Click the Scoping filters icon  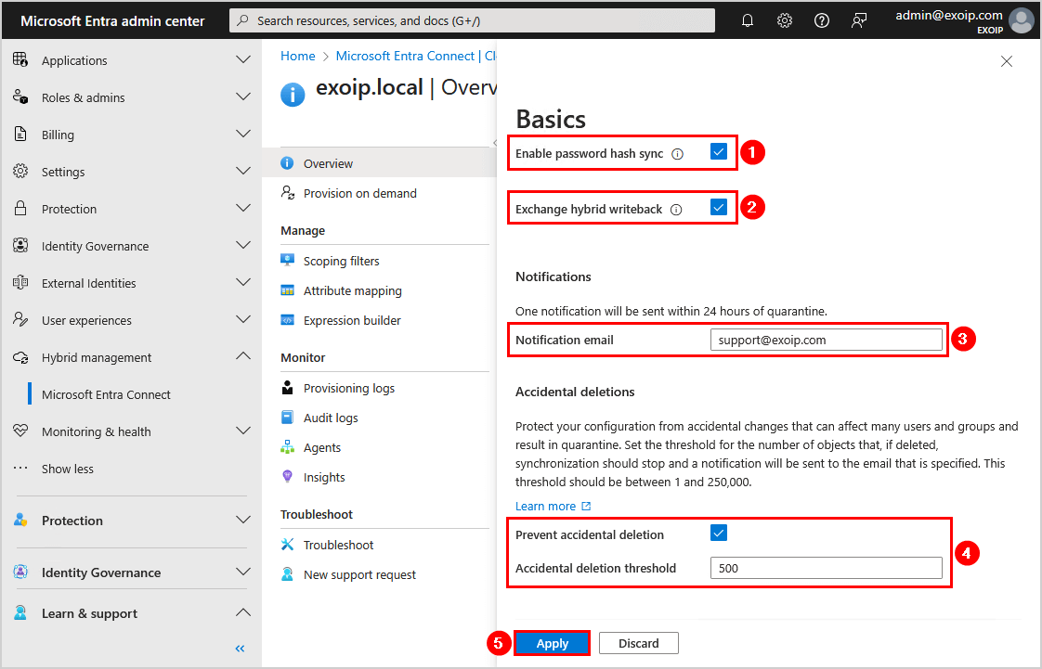point(287,260)
